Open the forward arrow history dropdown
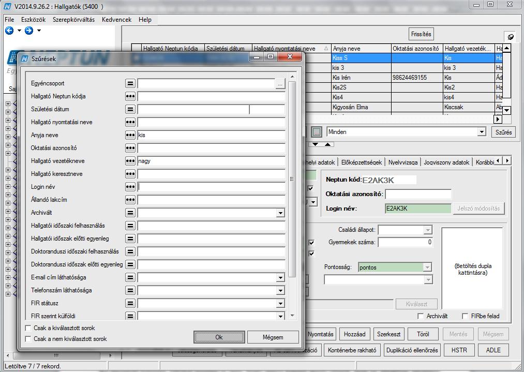 coord(39,31)
